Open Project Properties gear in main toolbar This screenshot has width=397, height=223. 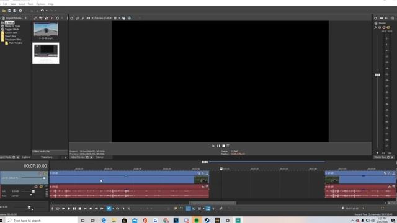tap(20, 11)
